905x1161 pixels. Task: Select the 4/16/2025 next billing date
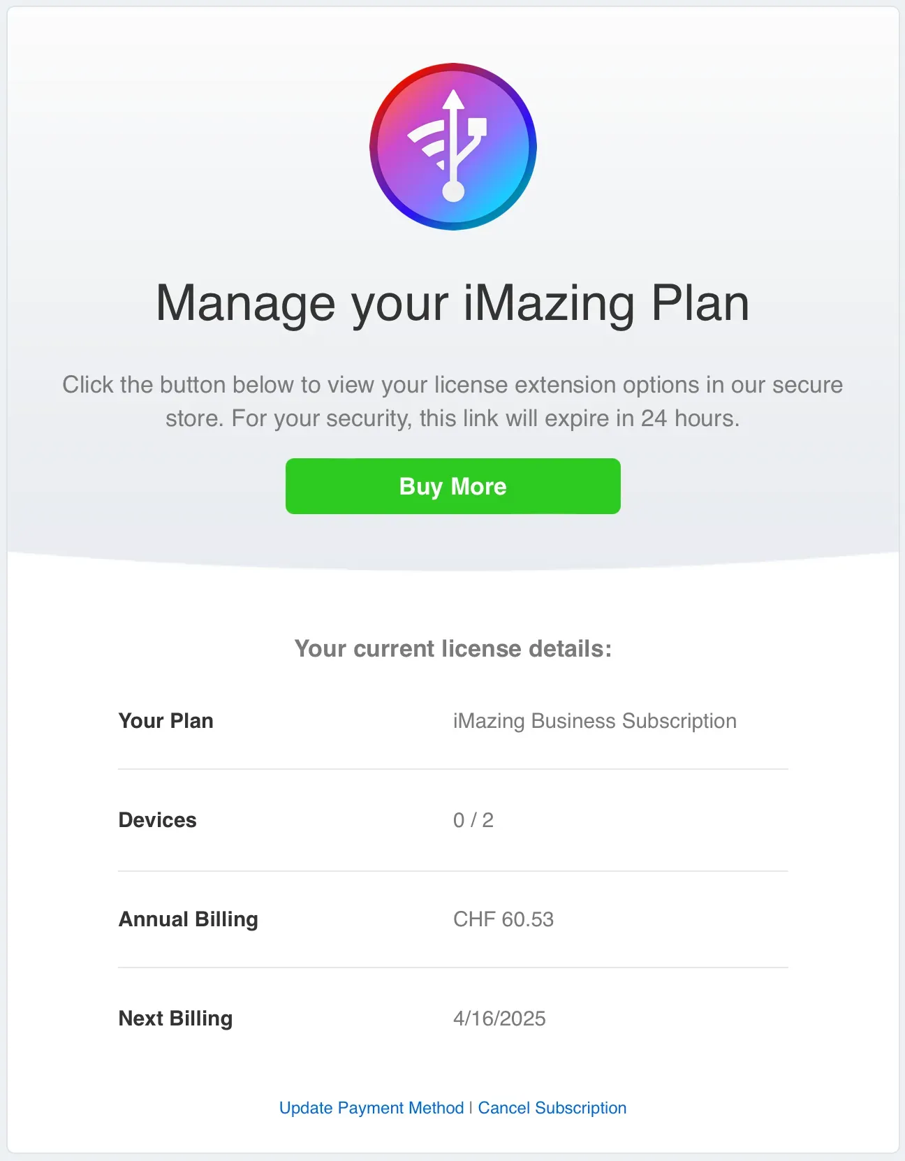coord(500,1018)
